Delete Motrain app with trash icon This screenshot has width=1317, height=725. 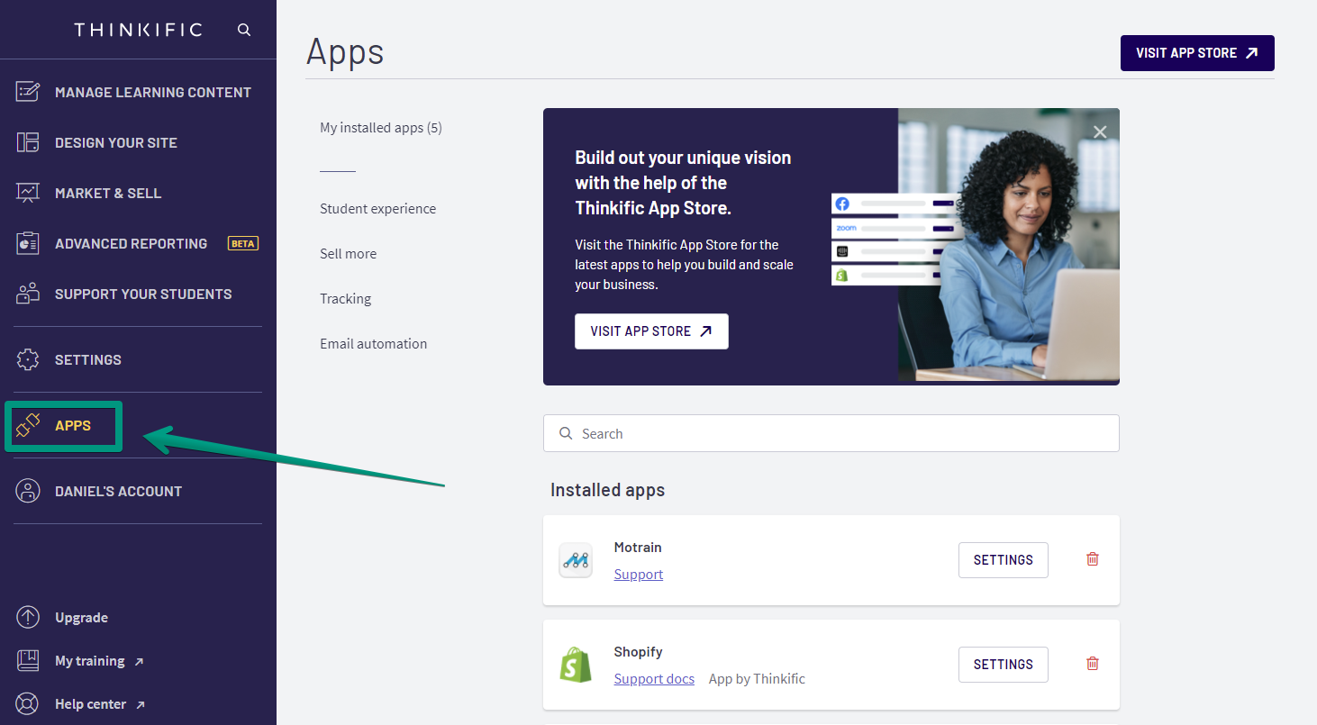(1093, 559)
